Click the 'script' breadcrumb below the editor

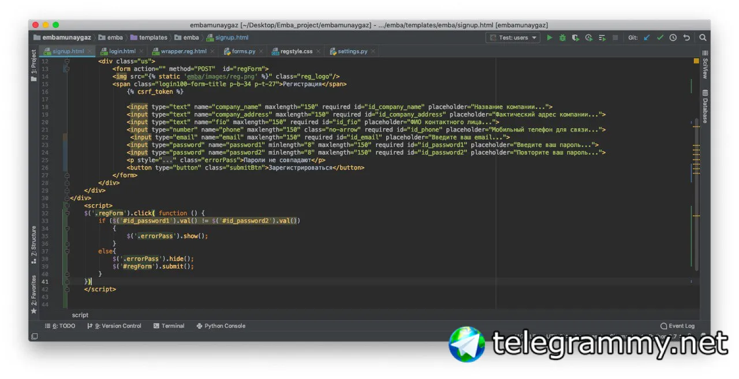click(x=80, y=315)
